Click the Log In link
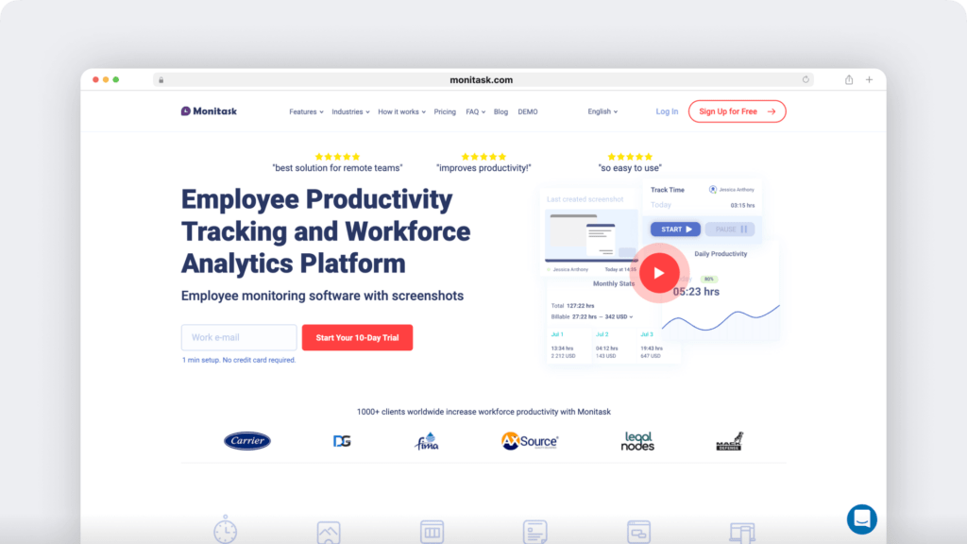The height and width of the screenshot is (544, 967). point(667,111)
